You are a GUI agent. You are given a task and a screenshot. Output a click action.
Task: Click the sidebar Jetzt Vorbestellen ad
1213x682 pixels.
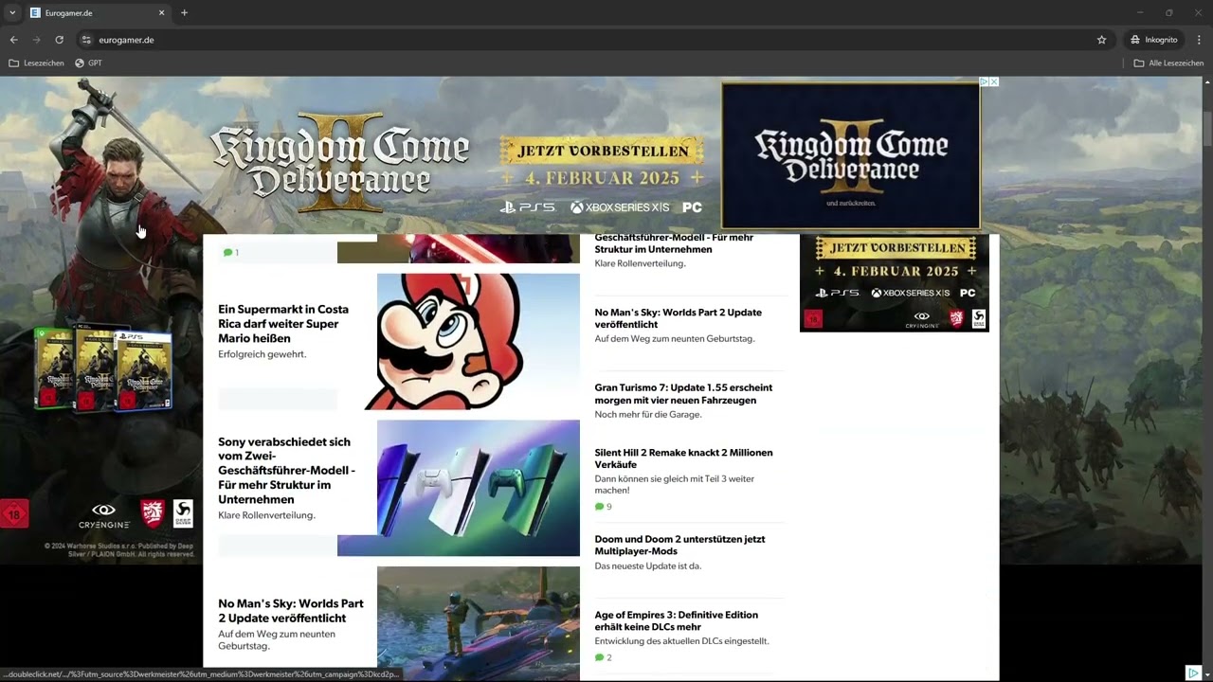[x=895, y=282]
